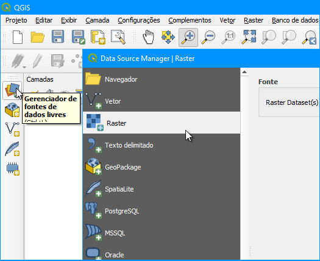Zoom to native resolution 1:1 icon
Image resolution: width=320 pixels, height=261 pixels.
(228, 37)
